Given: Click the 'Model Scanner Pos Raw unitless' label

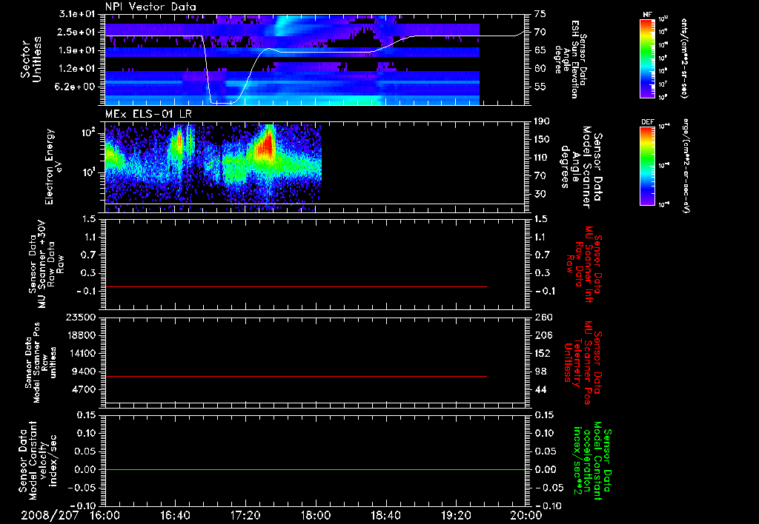Looking at the screenshot, I should [41, 363].
